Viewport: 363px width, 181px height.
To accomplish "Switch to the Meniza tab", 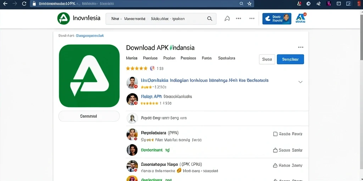I will [x=132, y=58].
